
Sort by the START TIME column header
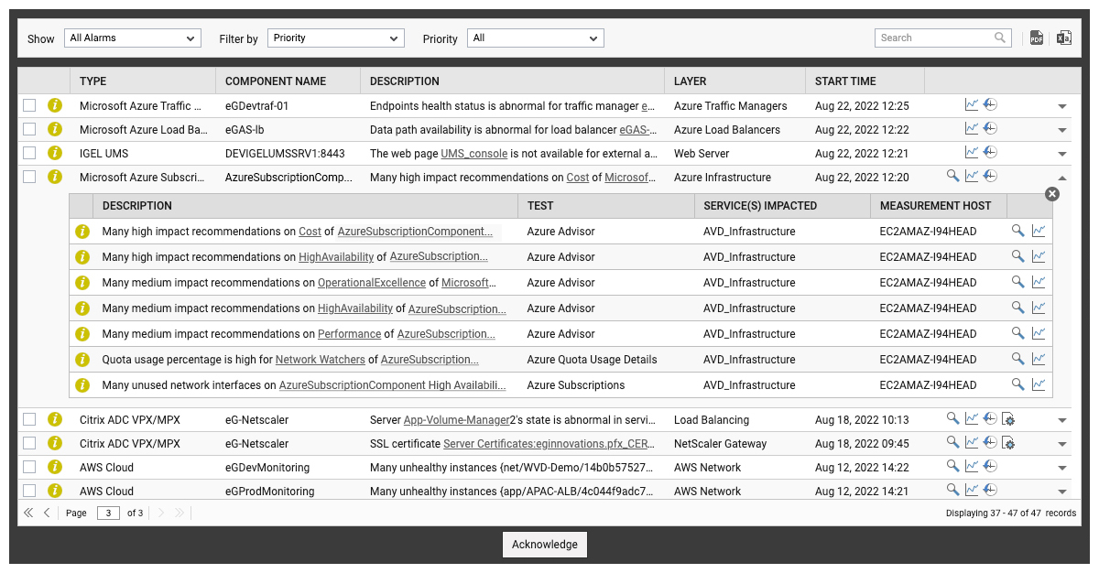click(865, 81)
